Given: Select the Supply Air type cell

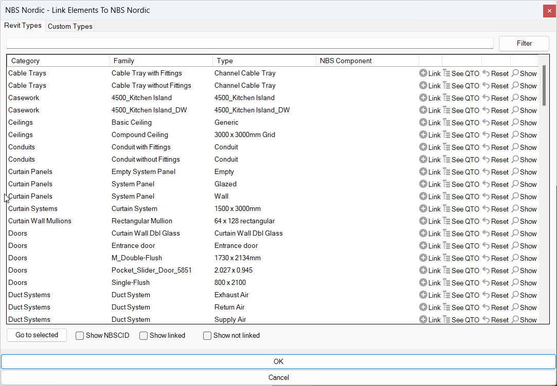Looking at the screenshot, I should [x=230, y=319].
